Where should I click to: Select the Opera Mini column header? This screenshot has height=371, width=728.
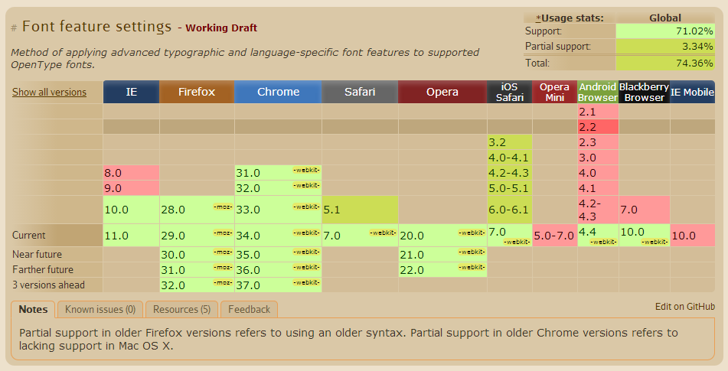click(x=555, y=92)
